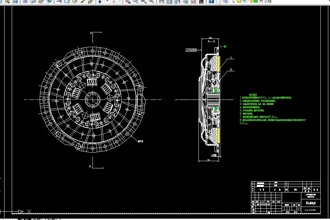Select the top section-cut letter A
The image size is (330, 220).
91,33
